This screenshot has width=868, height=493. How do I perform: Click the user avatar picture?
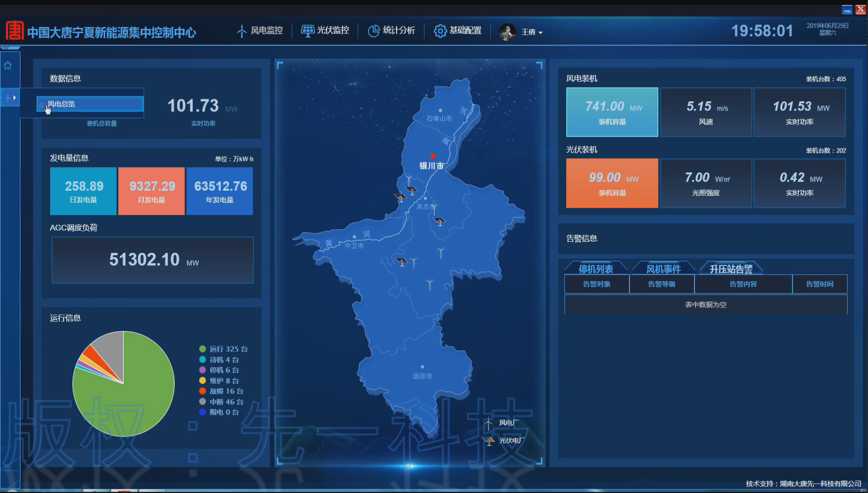coord(507,32)
